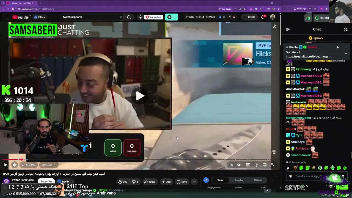Like the video with 392 likes
Screen dimensions: 352x198
[123, 182]
